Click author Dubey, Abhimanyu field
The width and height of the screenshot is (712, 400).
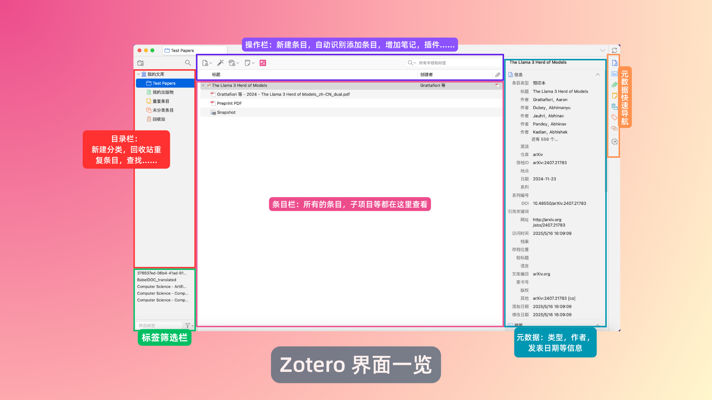pos(552,108)
